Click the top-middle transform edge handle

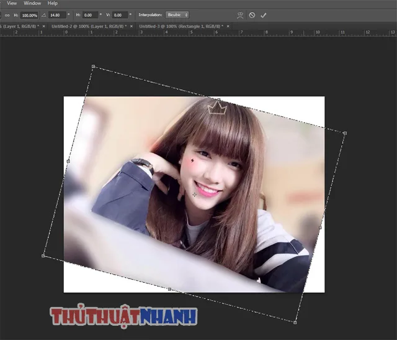coord(219,99)
